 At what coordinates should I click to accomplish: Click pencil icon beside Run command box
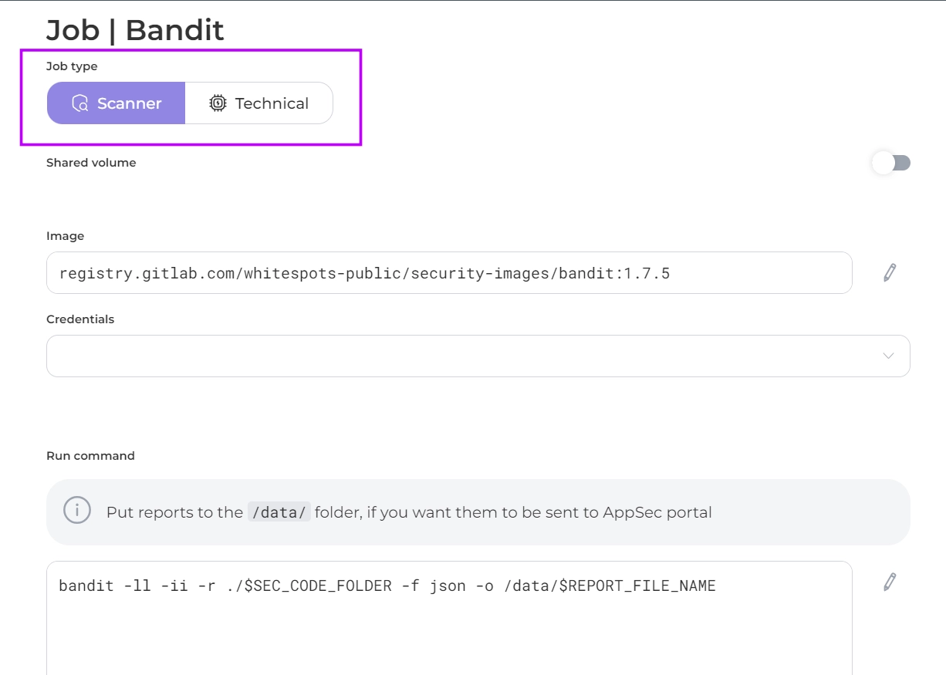click(x=890, y=582)
